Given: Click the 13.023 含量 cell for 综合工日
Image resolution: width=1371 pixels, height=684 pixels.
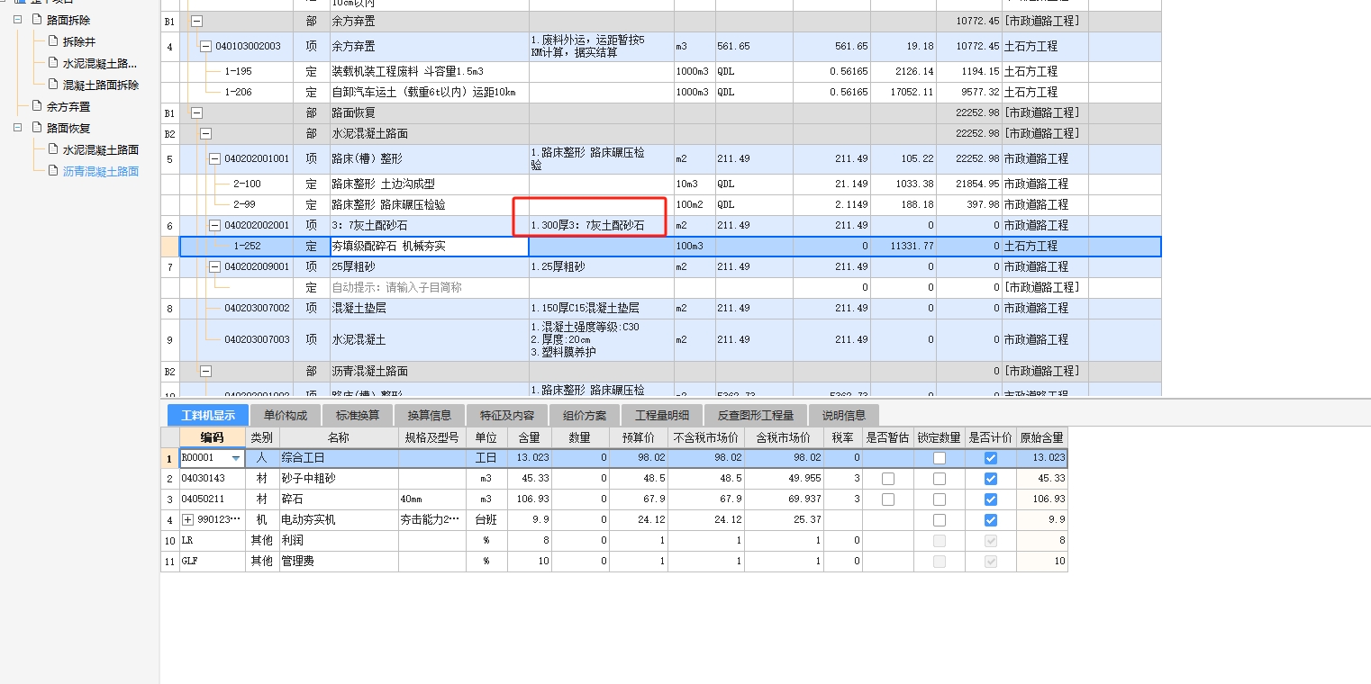Looking at the screenshot, I should tap(530, 458).
